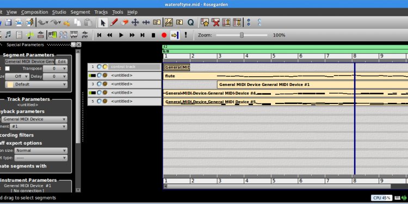
Task: Print the composition using the printer icon
Action: pyautogui.click(x=18, y=23)
